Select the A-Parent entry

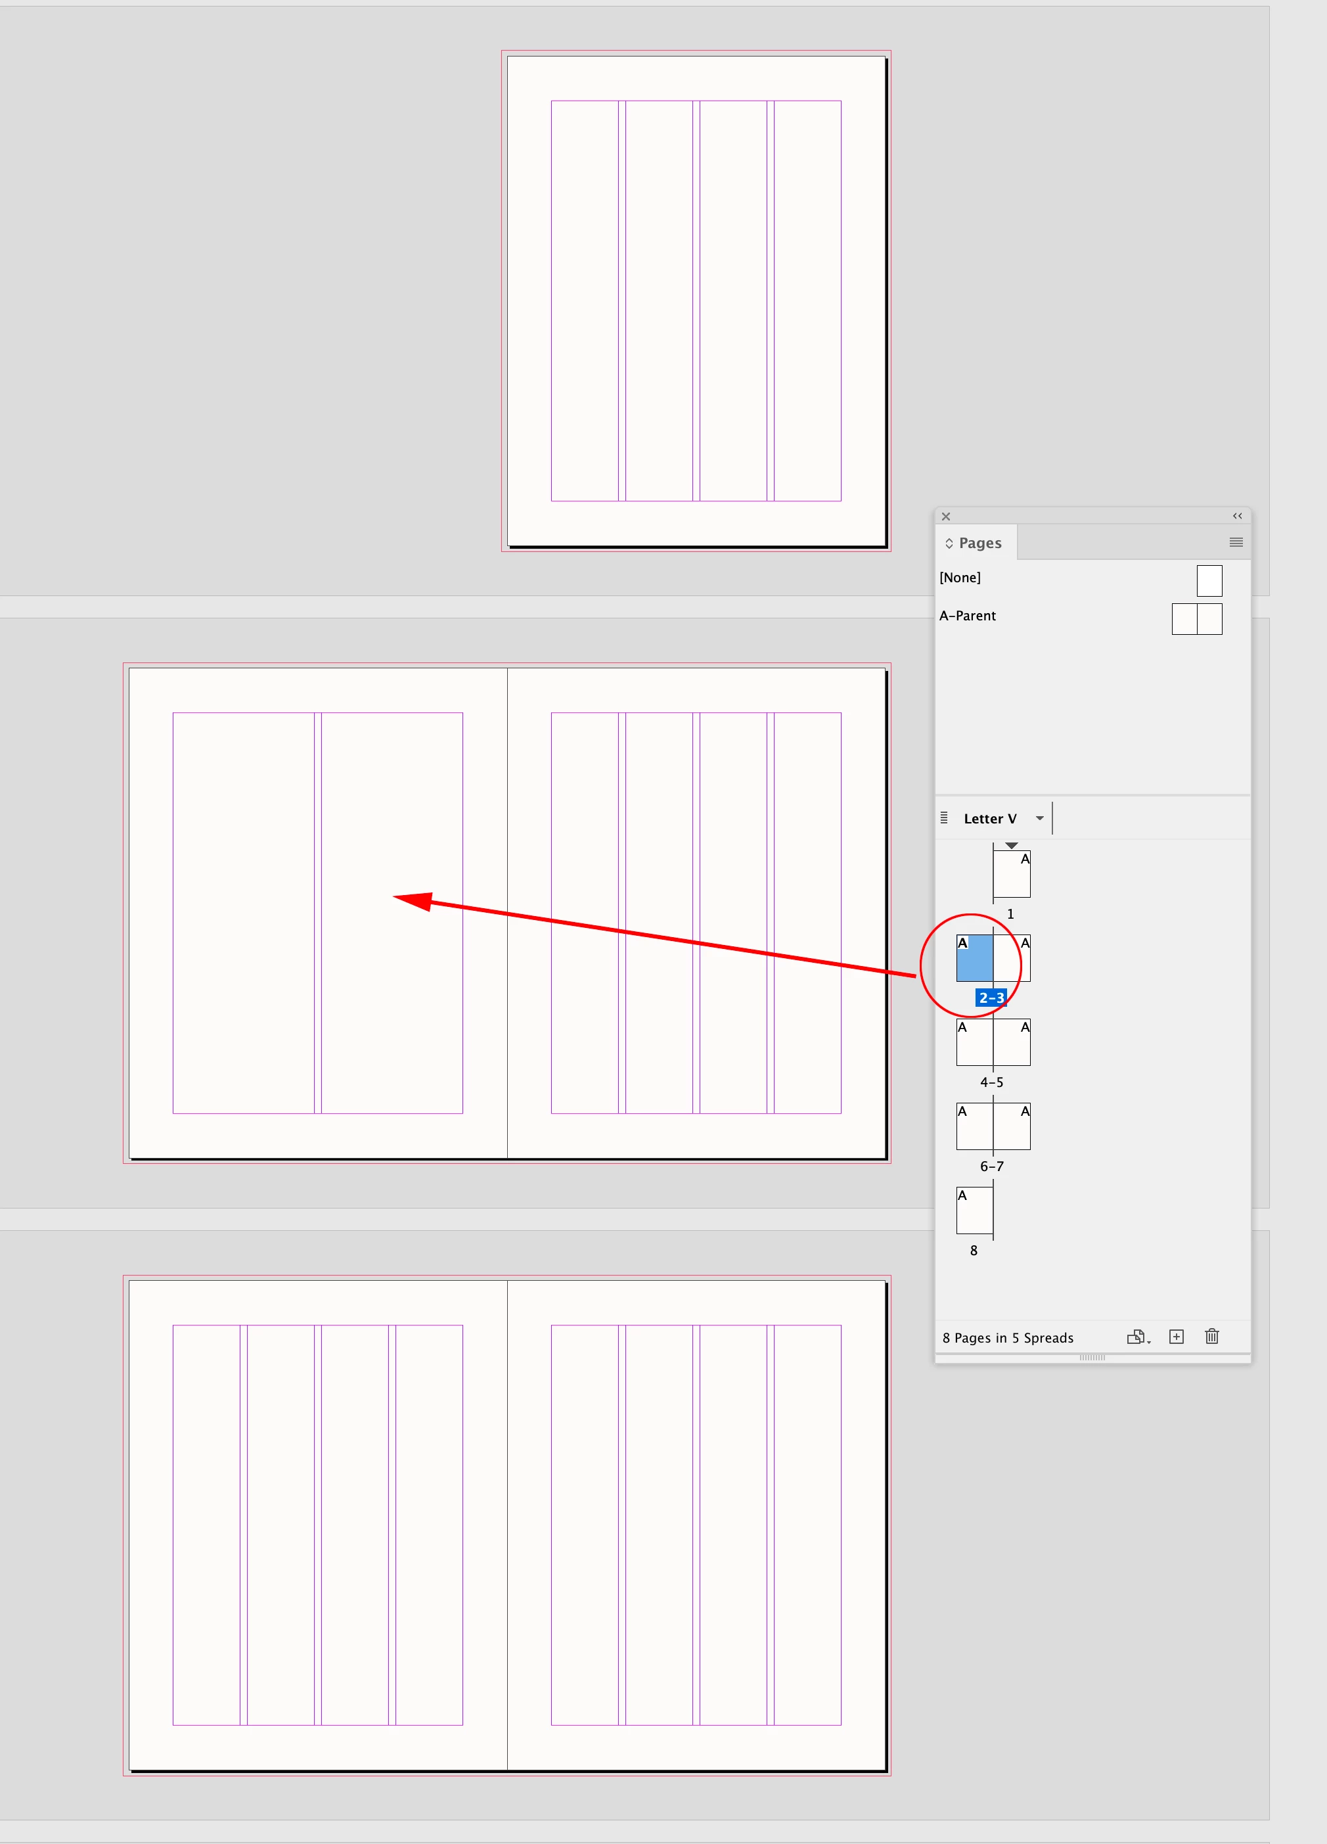(x=967, y=616)
